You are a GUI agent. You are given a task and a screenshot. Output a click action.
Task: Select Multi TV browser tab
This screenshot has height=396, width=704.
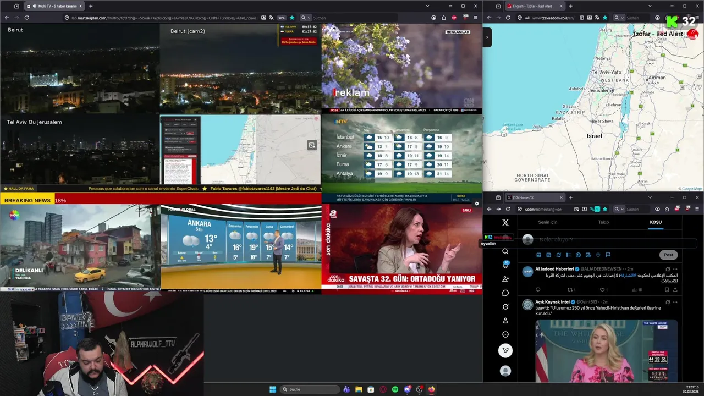pos(53,6)
